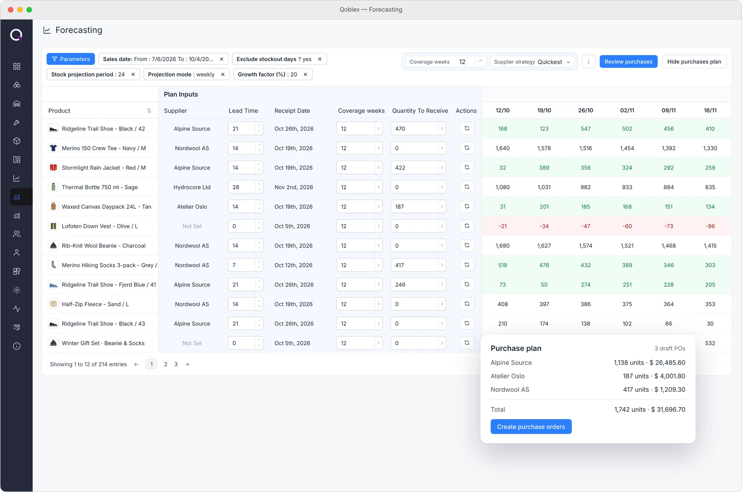Click Review purchases button
Viewport: 742px width, 492px height.
628,62
